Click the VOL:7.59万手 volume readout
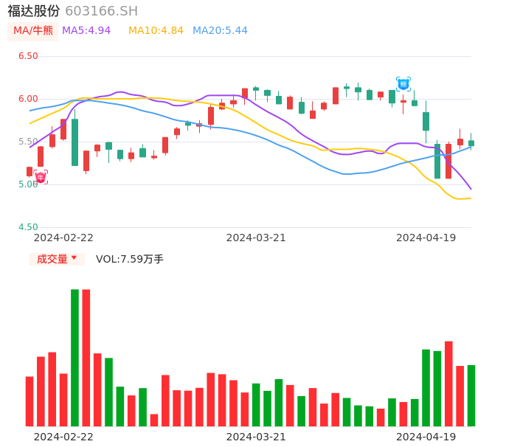The image size is (506, 447). 130,259
